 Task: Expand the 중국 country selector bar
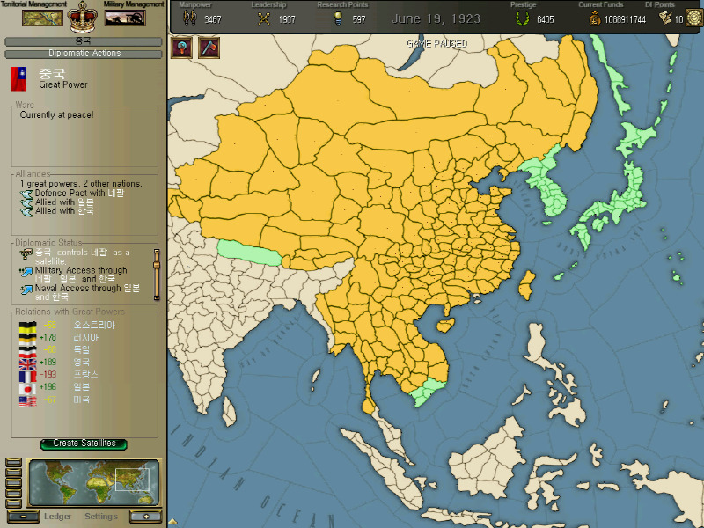pyautogui.click(x=83, y=41)
